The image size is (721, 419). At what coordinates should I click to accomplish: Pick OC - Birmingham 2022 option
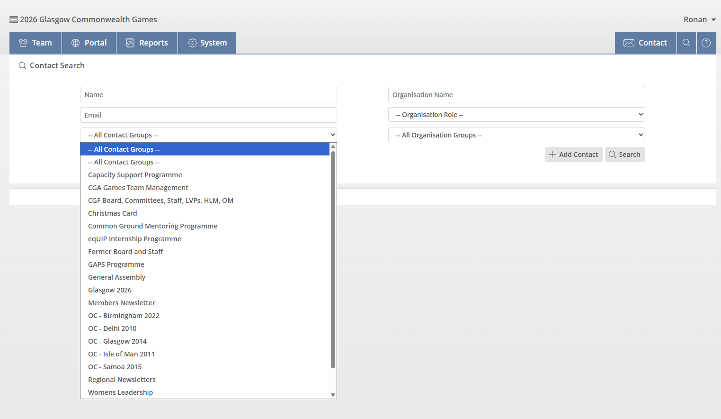pos(124,316)
